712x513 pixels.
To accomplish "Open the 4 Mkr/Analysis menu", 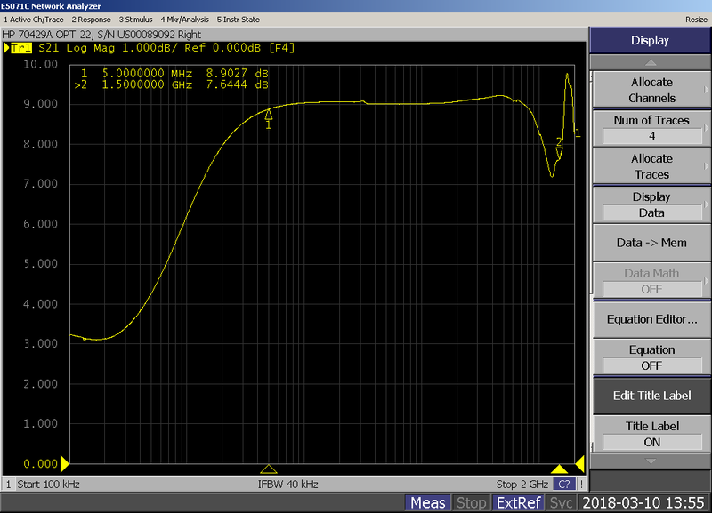I will [185, 19].
